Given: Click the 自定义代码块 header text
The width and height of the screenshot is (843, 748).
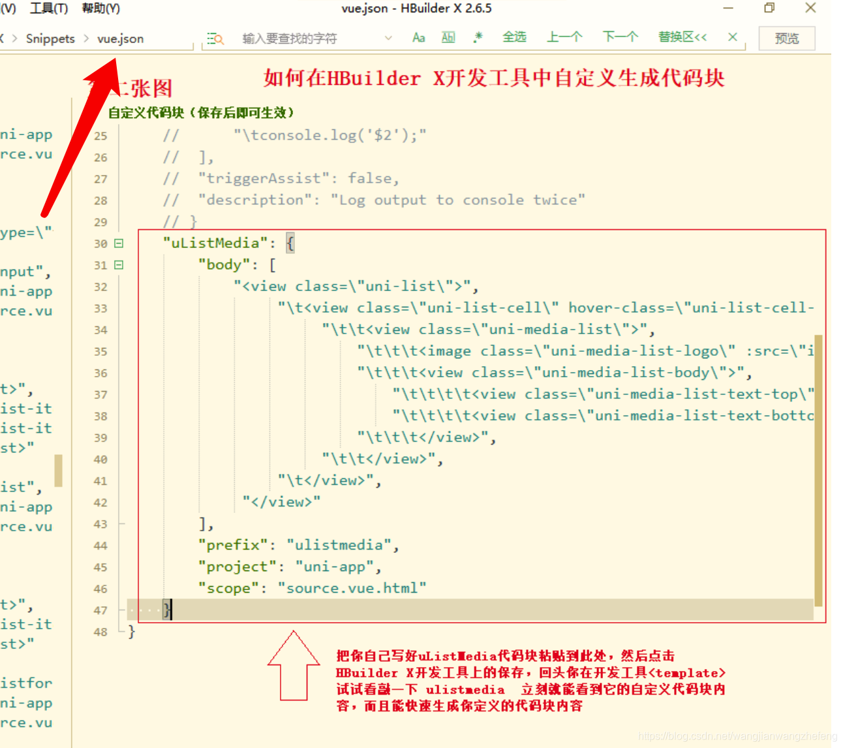Looking at the screenshot, I should (x=202, y=113).
